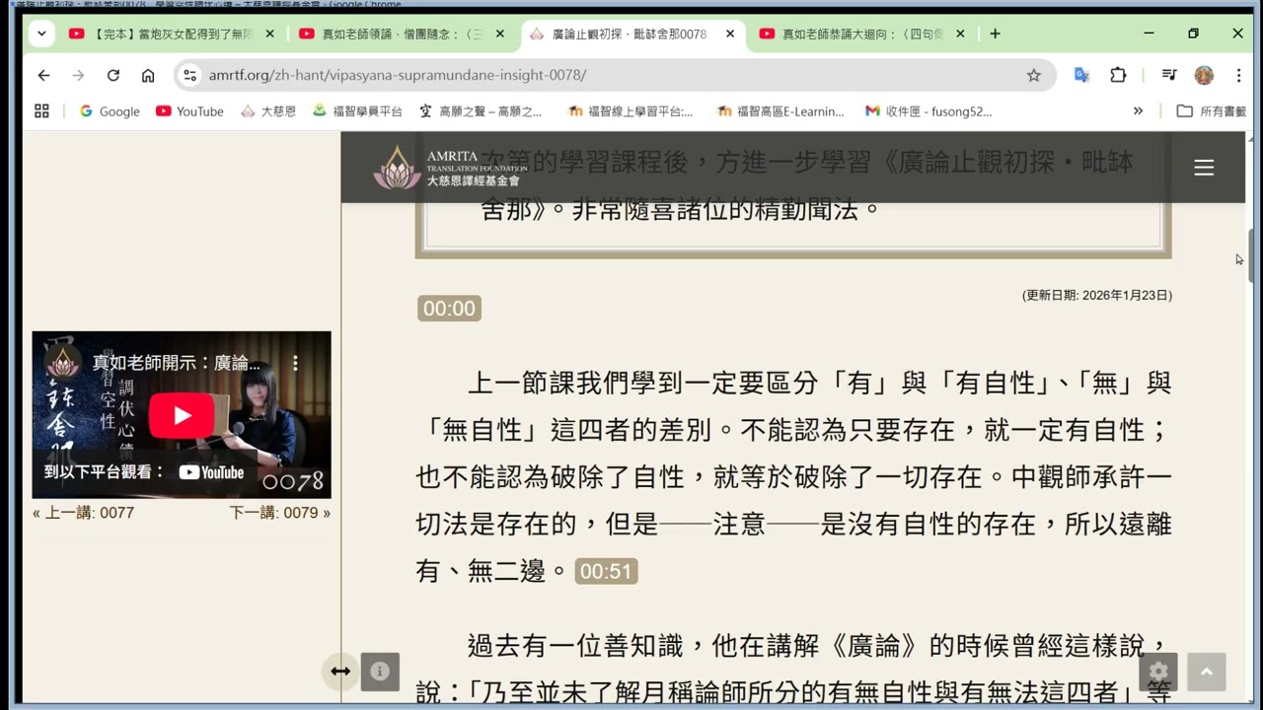1263x710 pixels.
Task: Show more hidden bookmarks chevron
Action: (1138, 111)
